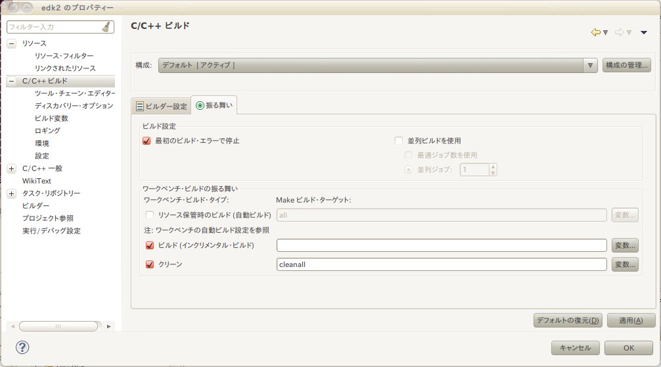Select WikiText tree item

click(37, 181)
